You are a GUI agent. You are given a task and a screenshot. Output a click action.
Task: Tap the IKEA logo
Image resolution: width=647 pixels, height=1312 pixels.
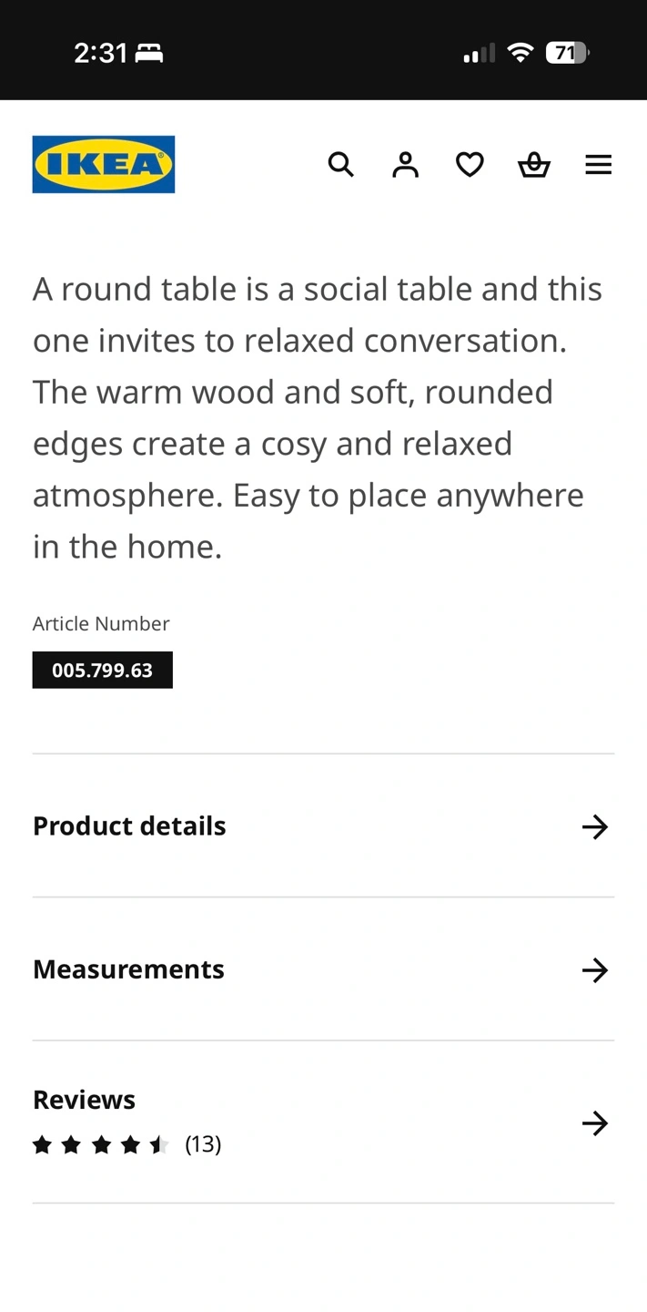coord(103,164)
